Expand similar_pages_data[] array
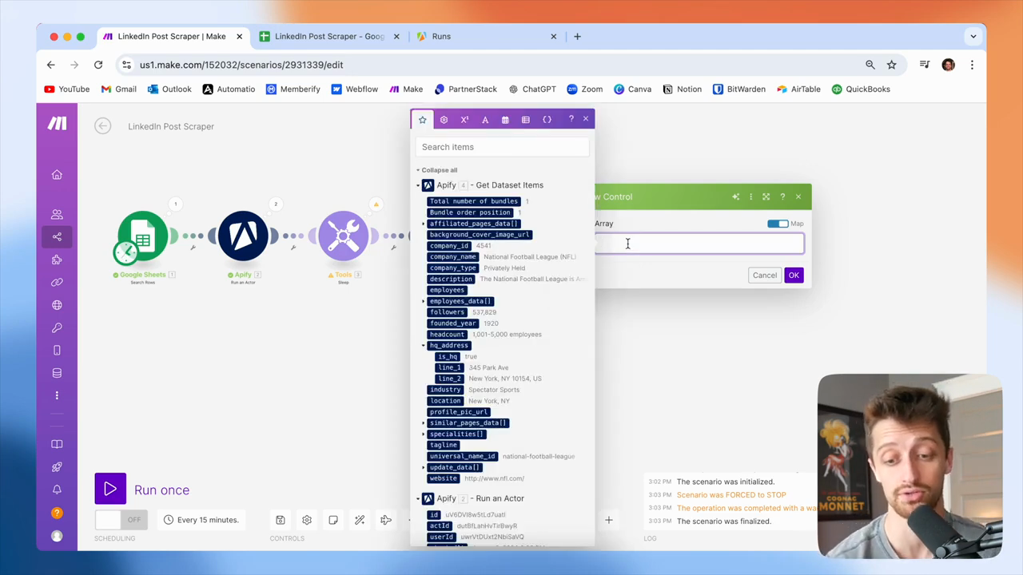 tap(424, 422)
